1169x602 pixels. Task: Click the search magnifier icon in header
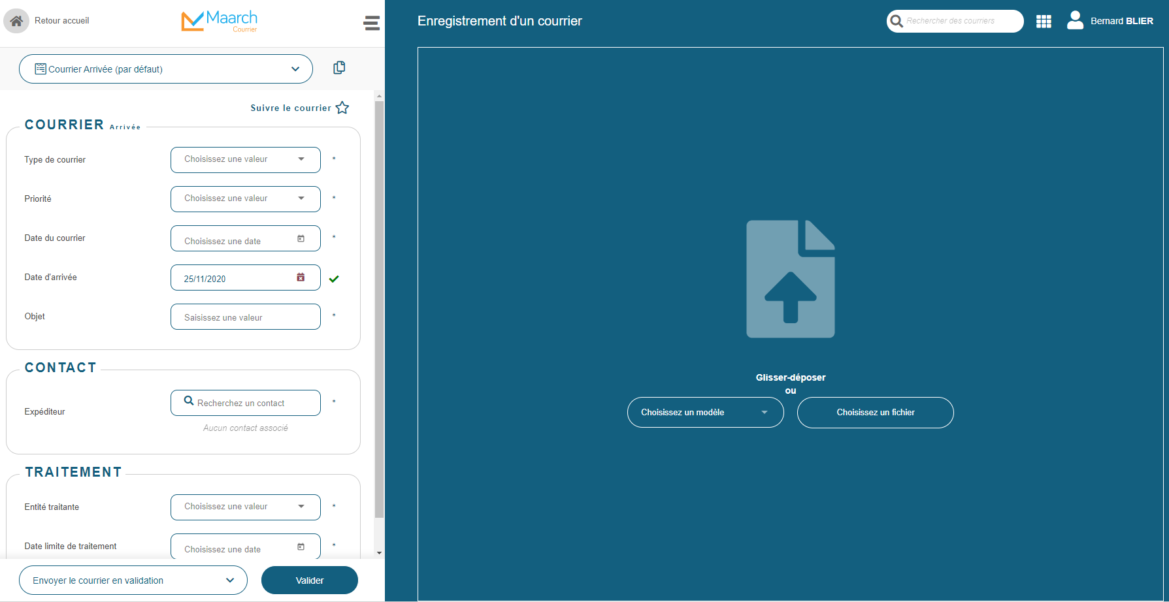pos(897,21)
